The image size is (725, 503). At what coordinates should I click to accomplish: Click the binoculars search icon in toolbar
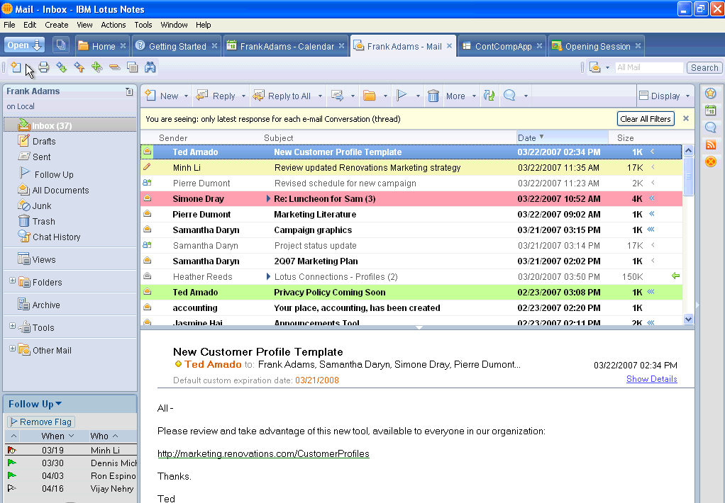click(x=150, y=67)
